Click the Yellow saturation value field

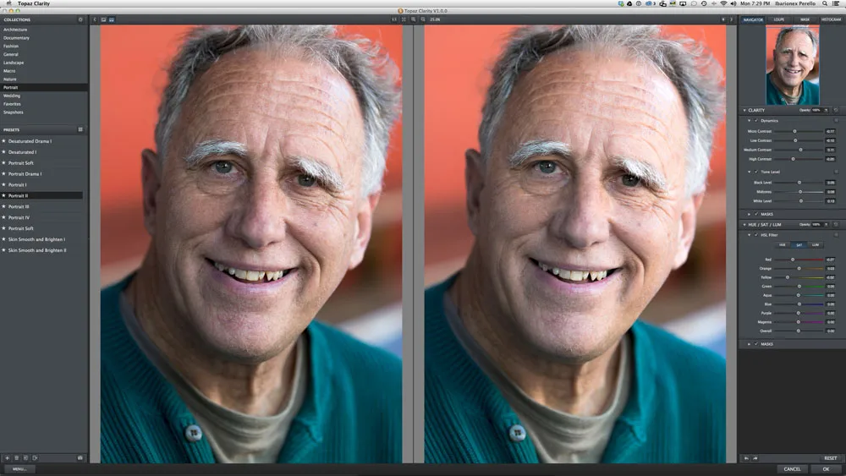831,277
